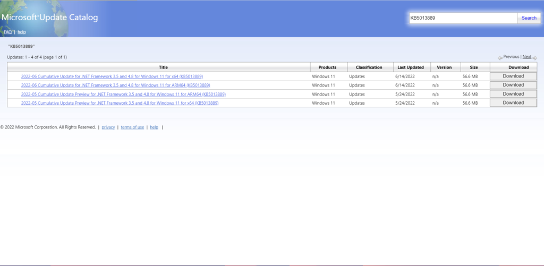Download the 2022-06 x64 cumulative update
Viewport: 544px width, 266px height.
[513, 76]
